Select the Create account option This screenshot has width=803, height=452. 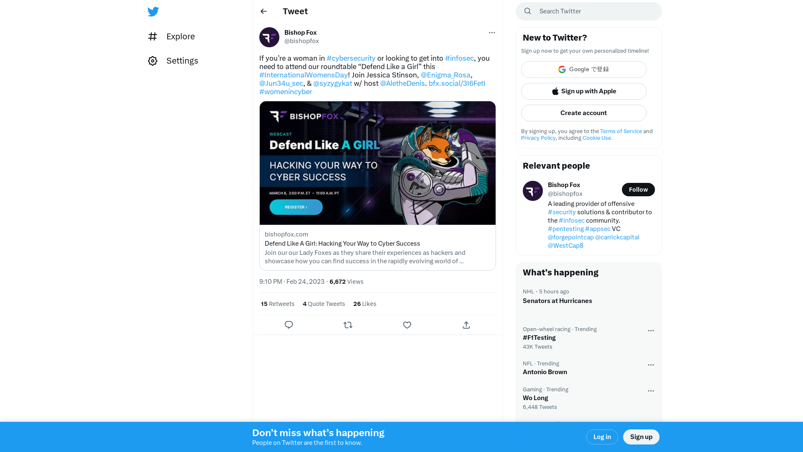[x=583, y=113]
